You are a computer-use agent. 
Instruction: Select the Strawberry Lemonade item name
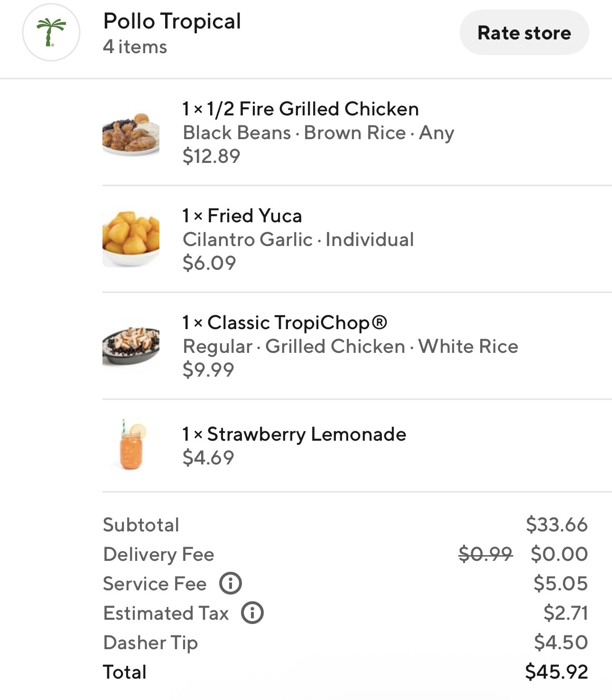tap(295, 434)
